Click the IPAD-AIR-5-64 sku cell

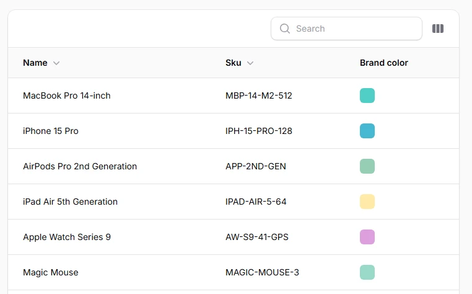[x=256, y=202]
